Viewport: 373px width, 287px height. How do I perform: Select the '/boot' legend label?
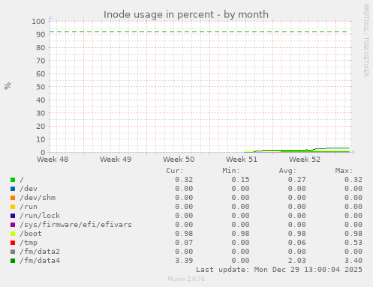click(x=31, y=234)
